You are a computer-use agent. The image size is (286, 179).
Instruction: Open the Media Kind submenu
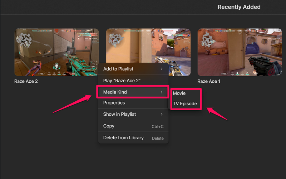133,92
